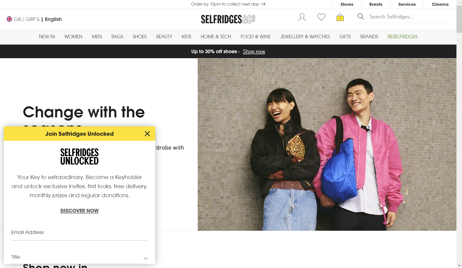Click the Email Address input field
The image size is (462, 268).
80,233
